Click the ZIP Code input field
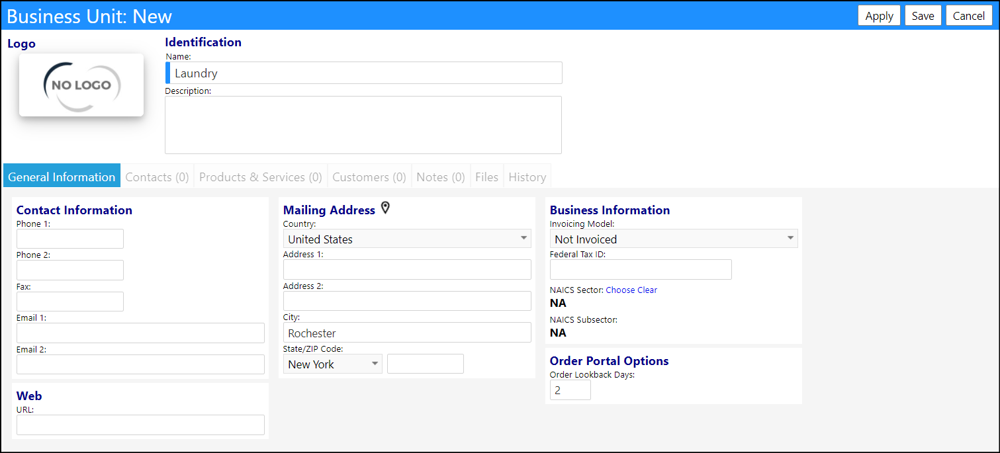Screen dimensions: 1000x453 426,364
